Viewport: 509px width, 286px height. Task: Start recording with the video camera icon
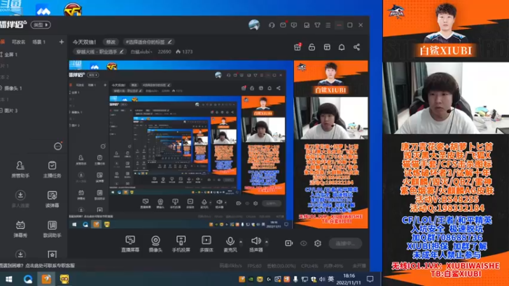[289, 243]
